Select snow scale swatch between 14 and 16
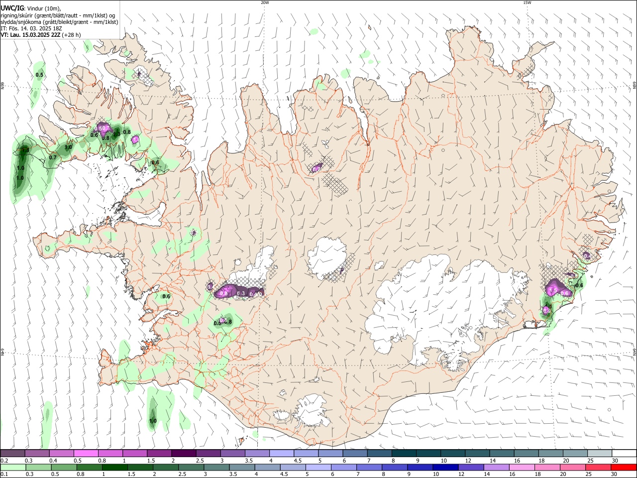 click(502, 453)
